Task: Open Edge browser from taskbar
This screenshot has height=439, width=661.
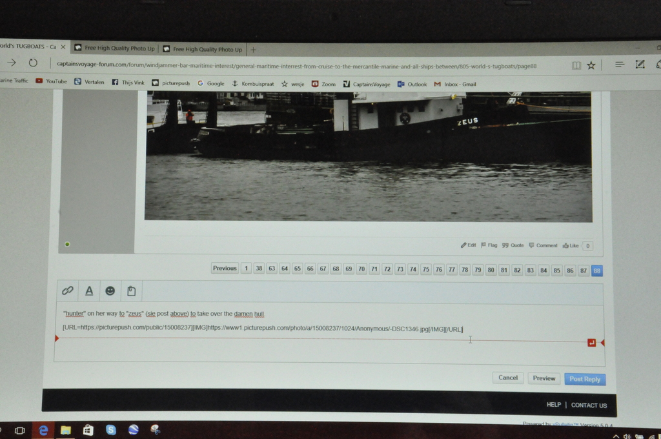Action: [43, 430]
